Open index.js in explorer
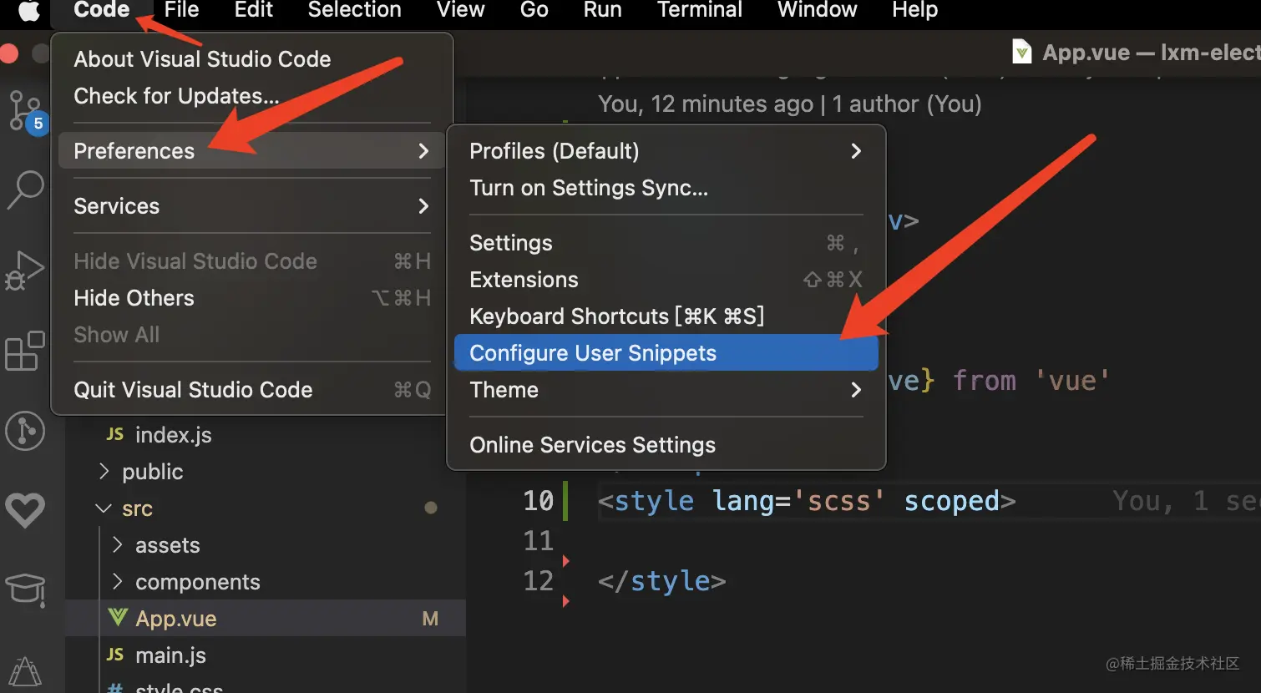 174,435
